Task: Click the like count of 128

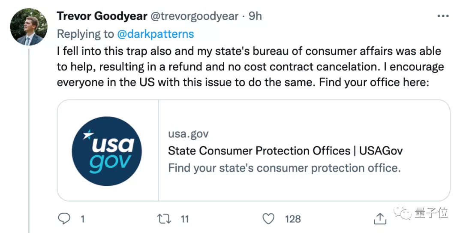Action: (x=293, y=219)
